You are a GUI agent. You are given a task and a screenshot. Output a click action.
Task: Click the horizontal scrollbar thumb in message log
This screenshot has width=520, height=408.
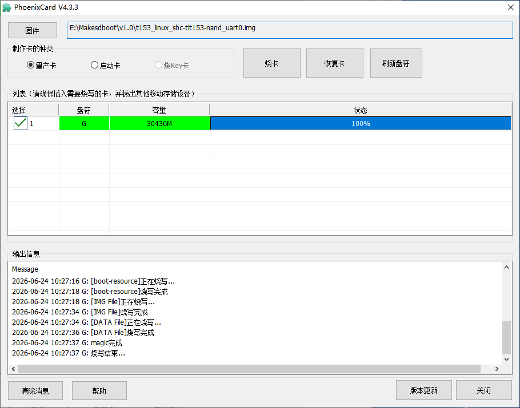click(249, 369)
